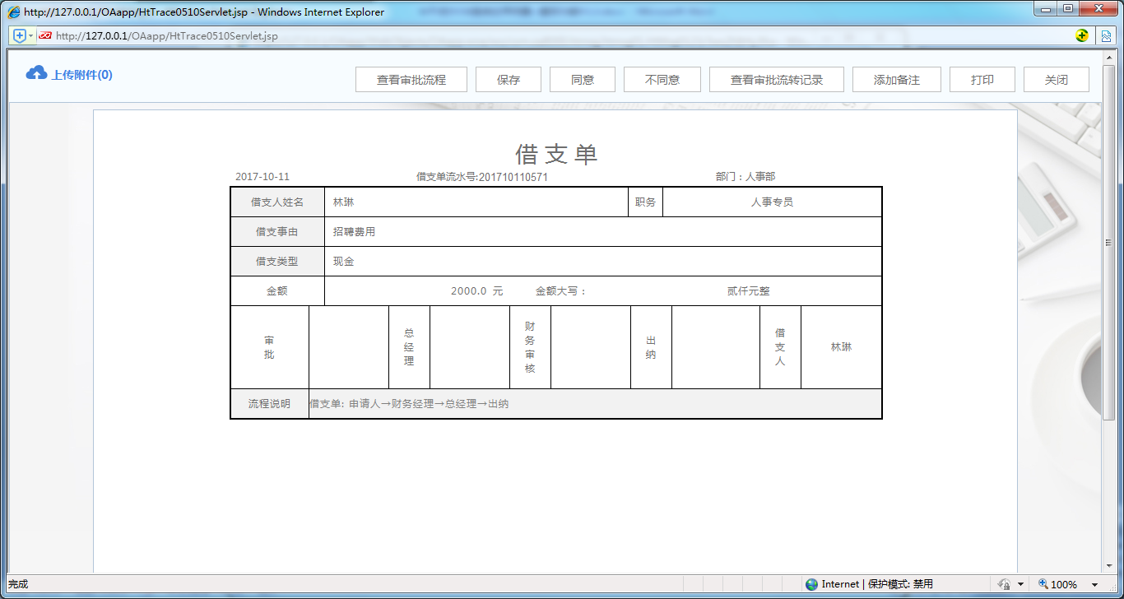Print the 借支单 with 打印
Viewport: 1124px width, 599px height.
982,79
